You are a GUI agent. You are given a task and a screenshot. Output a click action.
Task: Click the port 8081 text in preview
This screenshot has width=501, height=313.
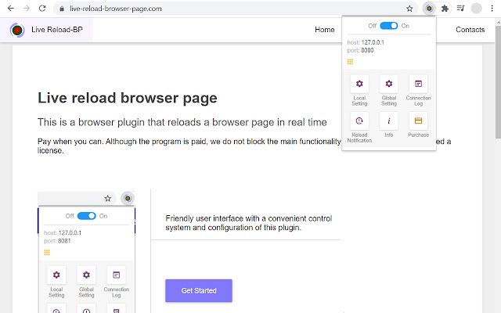coord(57,241)
